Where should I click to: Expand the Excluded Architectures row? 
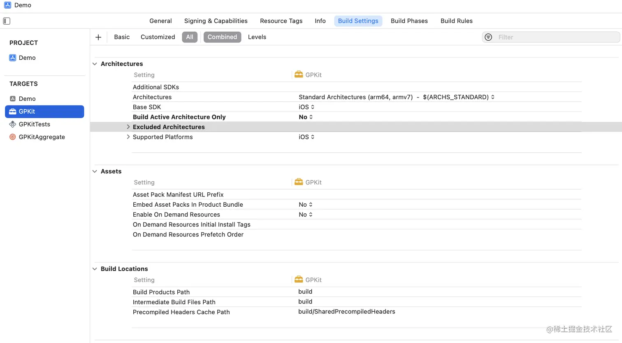click(x=128, y=127)
